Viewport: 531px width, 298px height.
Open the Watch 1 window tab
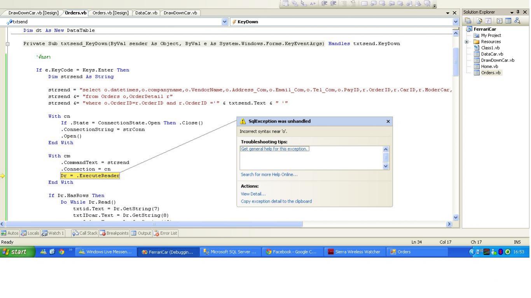[53, 233]
